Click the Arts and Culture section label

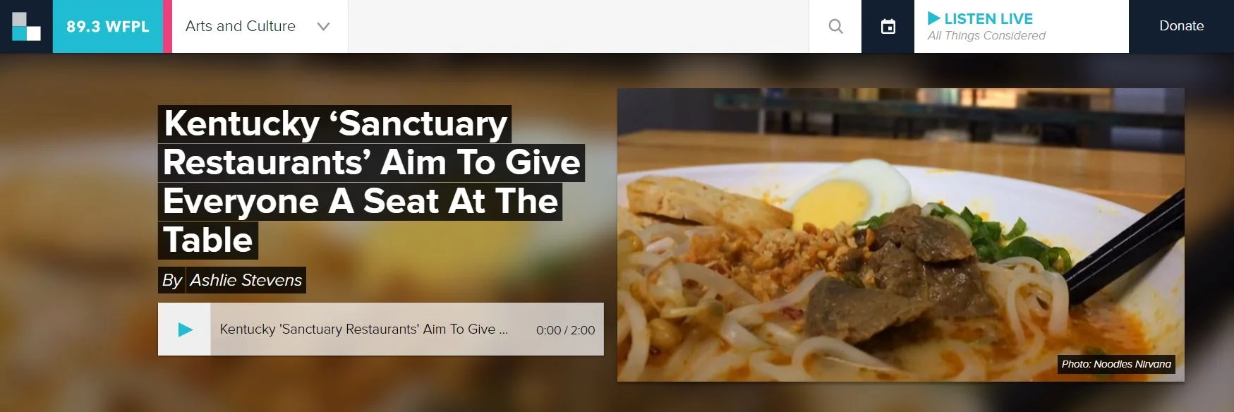point(241,26)
